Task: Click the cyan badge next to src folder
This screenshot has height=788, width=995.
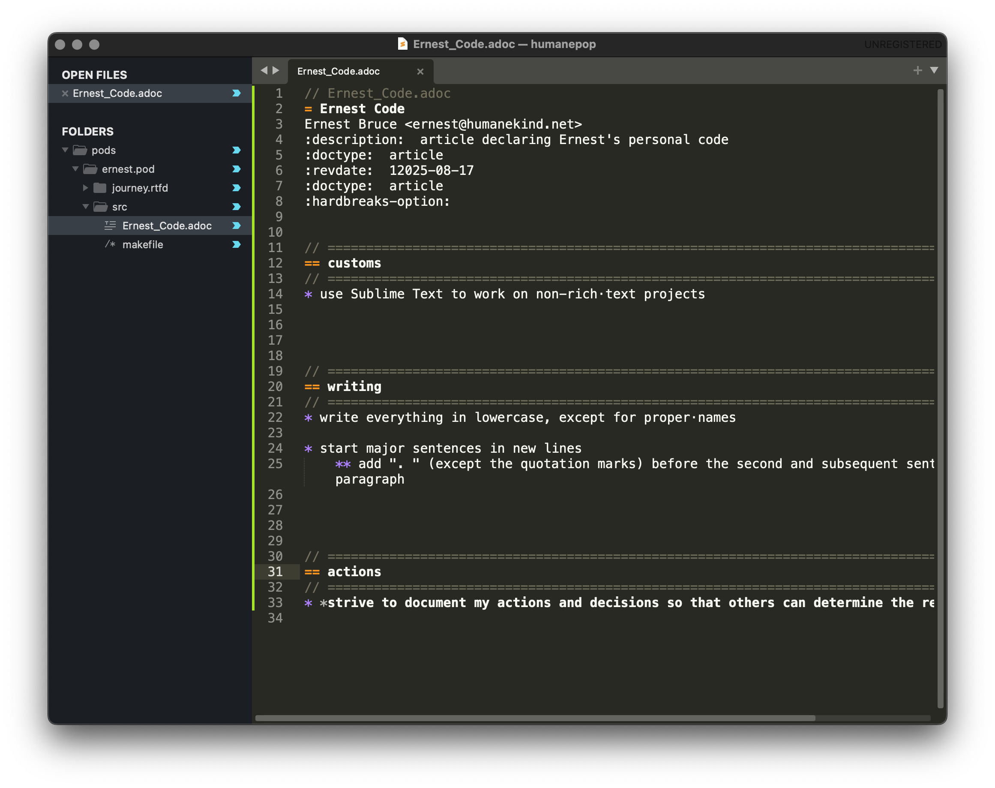Action: pos(237,207)
